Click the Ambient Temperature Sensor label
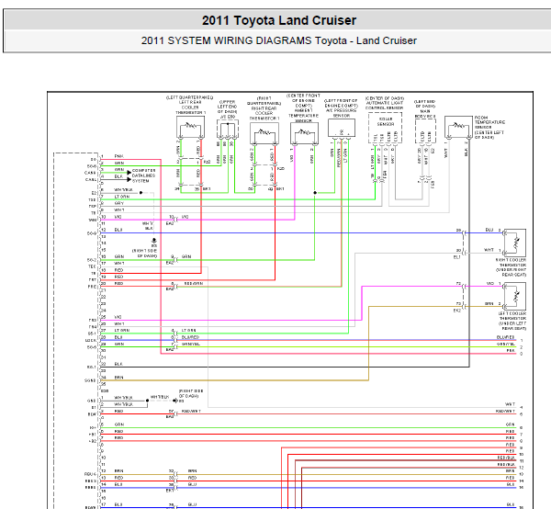Viewport: 551px width, 509px height. pos(304,107)
